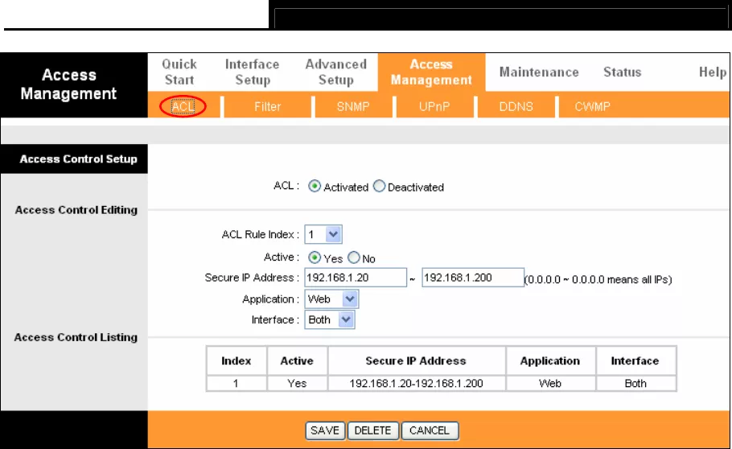Click the Access Control Editing label

(76, 210)
